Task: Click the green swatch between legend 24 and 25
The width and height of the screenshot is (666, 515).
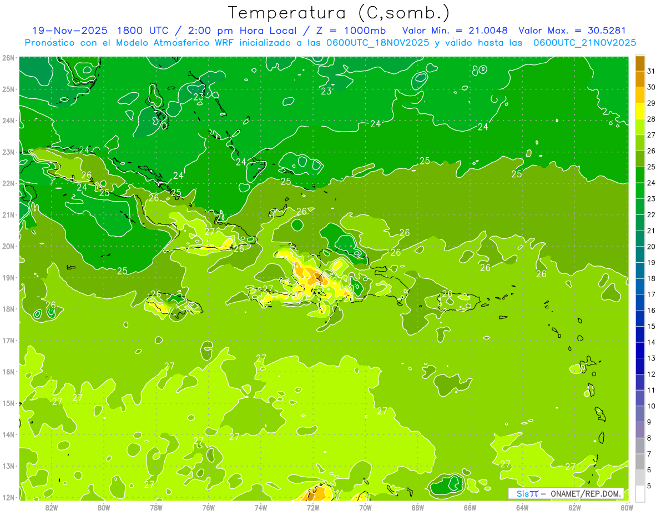Action: pyautogui.click(x=640, y=175)
